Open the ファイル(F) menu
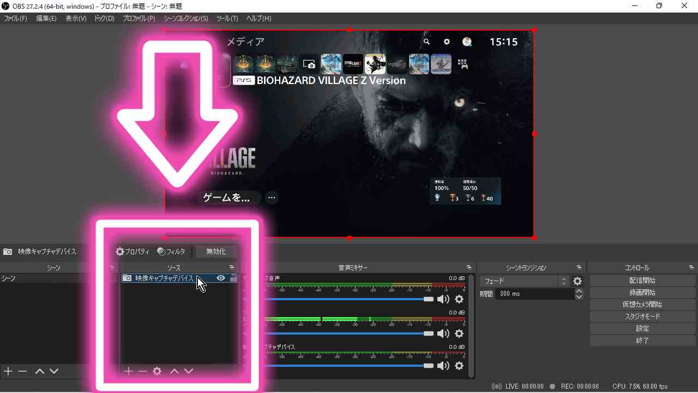The width and height of the screenshot is (698, 393). [x=15, y=18]
